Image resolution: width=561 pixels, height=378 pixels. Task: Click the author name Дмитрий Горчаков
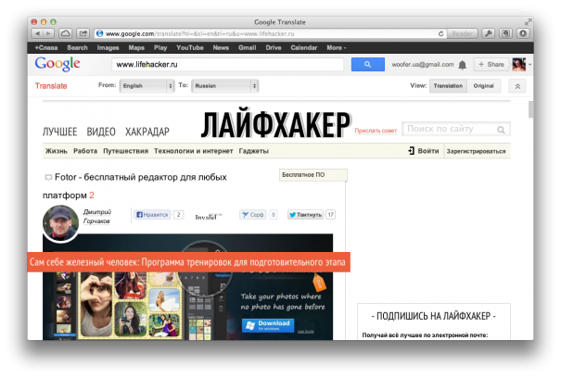97,217
